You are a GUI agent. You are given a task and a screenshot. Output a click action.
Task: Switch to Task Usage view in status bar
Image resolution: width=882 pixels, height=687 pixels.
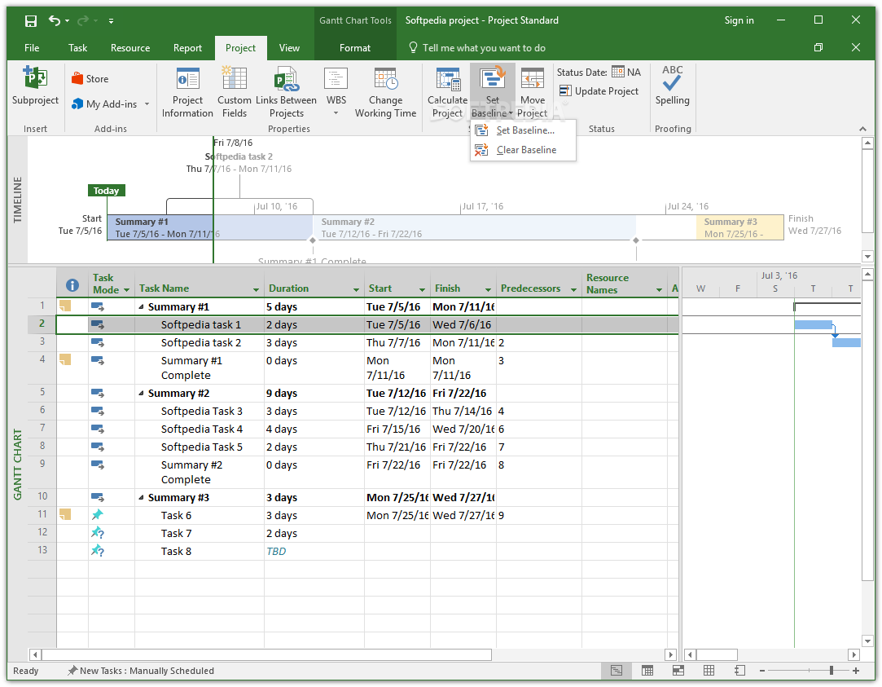pyautogui.click(x=647, y=671)
